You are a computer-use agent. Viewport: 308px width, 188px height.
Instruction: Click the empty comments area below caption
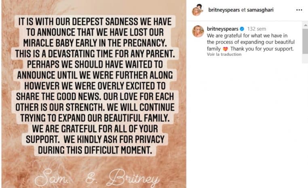coord(247,121)
